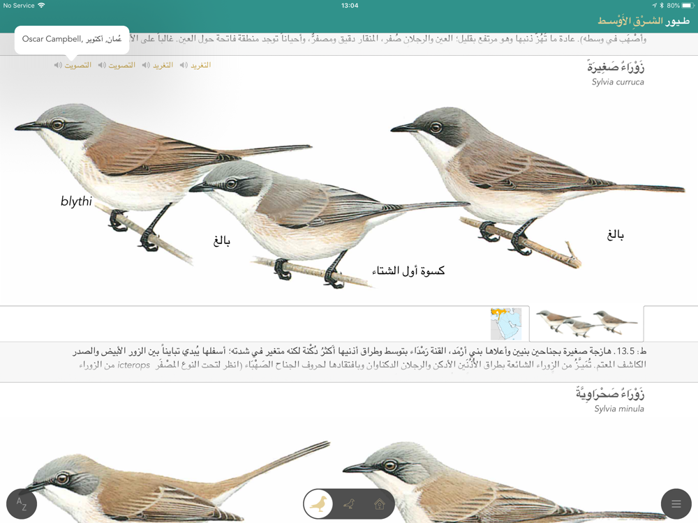Tap the Wi-Fi icon in the status bar
The width and height of the screenshot is (698, 523).
coord(41,6)
